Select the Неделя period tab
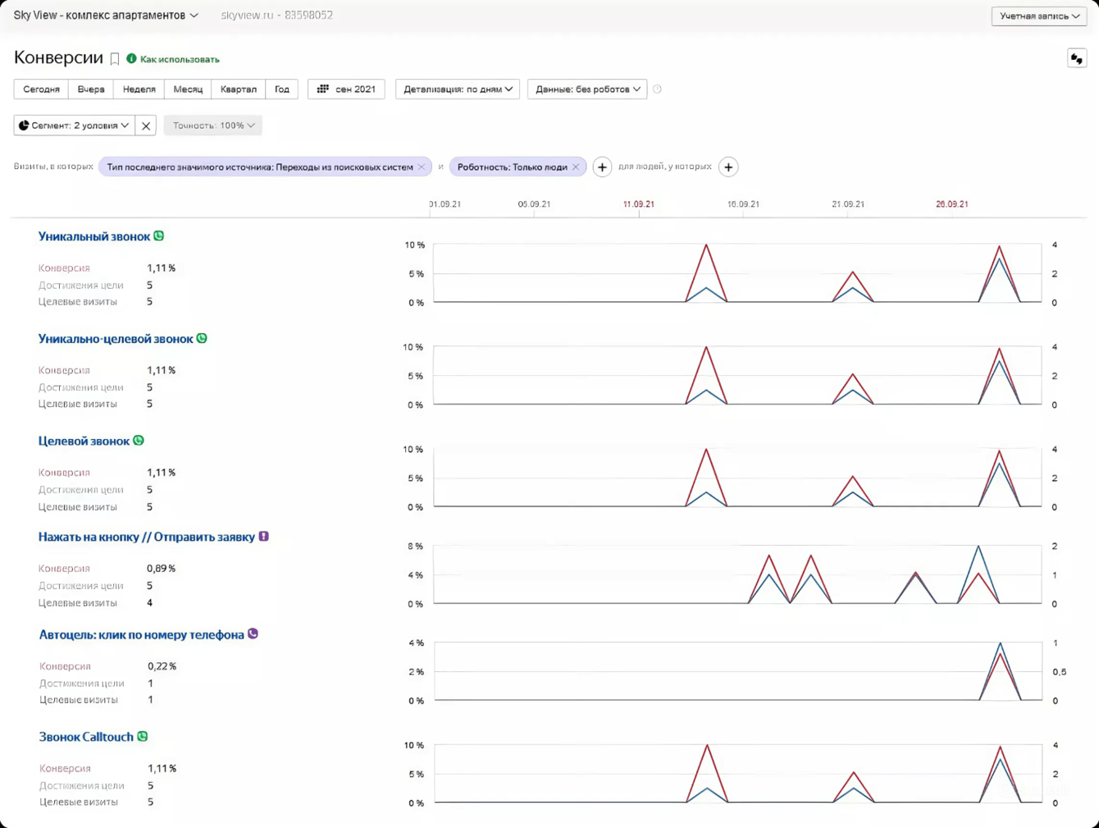This screenshot has width=1099, height=828. pos(139,89)
